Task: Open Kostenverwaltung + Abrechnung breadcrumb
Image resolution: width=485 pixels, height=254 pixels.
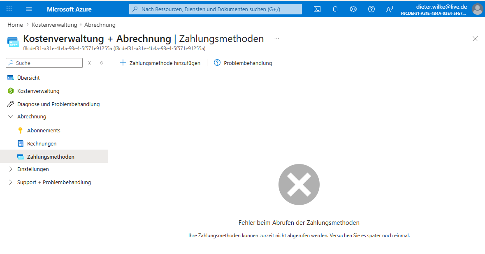Action: pos(74,25)
